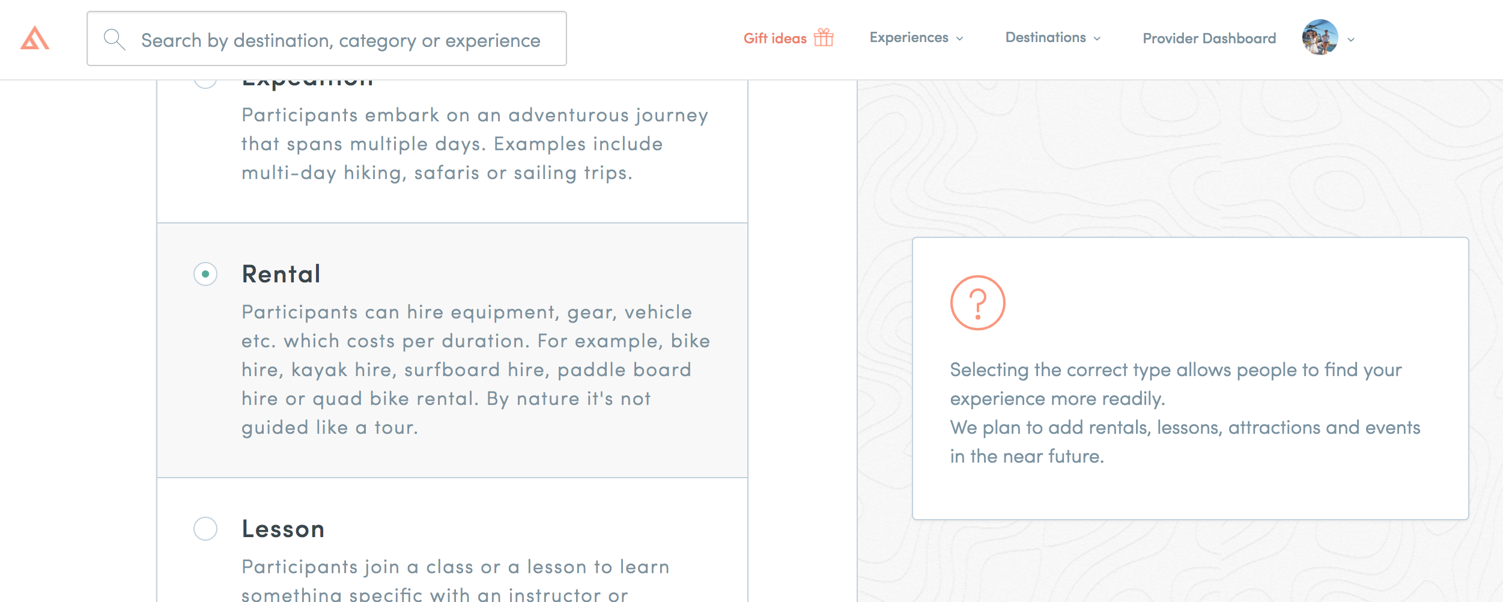Select the Expedition radio button

205,83
